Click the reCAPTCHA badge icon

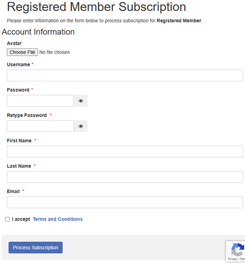238,250
